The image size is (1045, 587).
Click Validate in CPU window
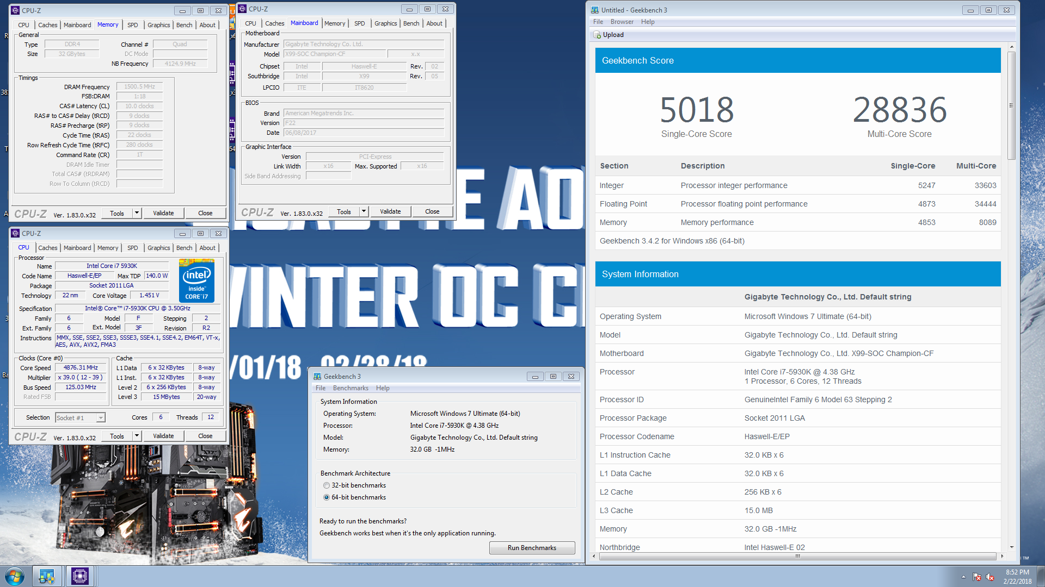click(163, 436)
